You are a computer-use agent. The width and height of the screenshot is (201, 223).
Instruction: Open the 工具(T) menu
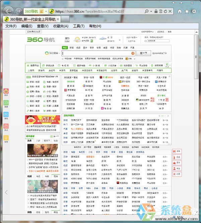79,26
